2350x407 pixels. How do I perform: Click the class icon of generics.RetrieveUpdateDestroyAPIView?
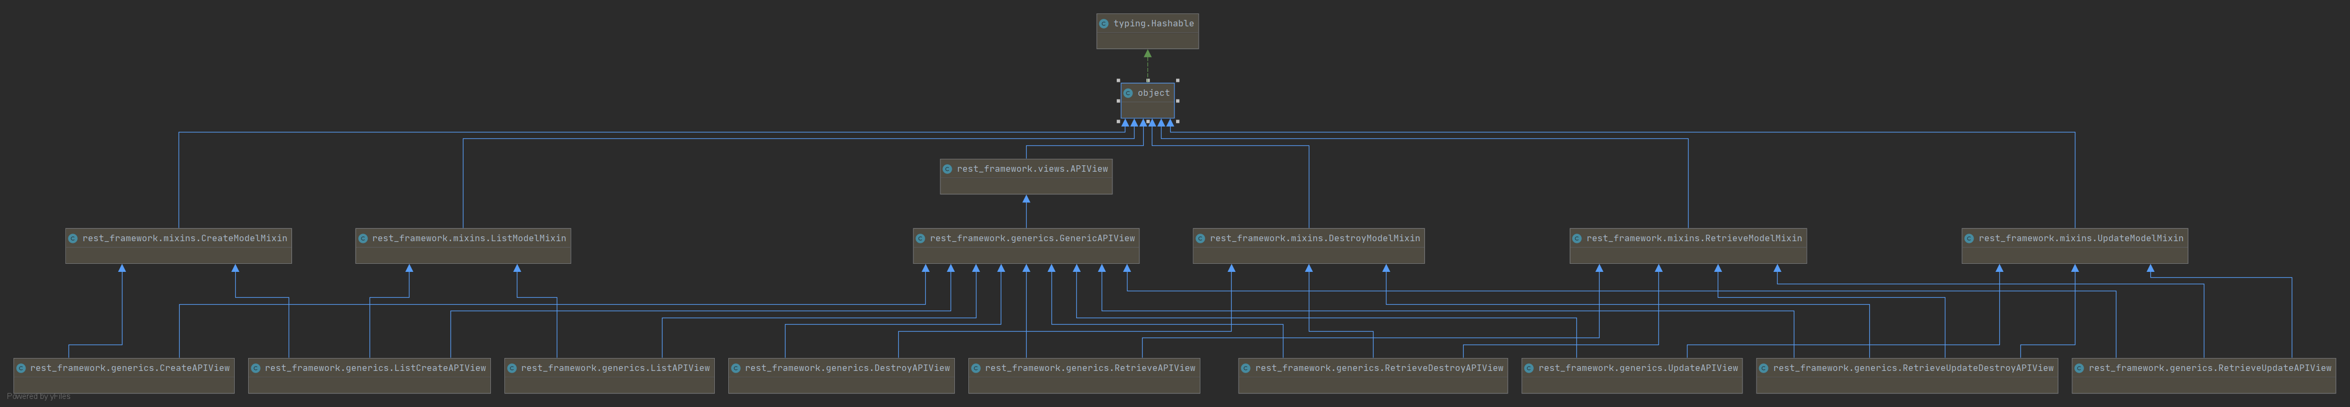(1764, 369)
